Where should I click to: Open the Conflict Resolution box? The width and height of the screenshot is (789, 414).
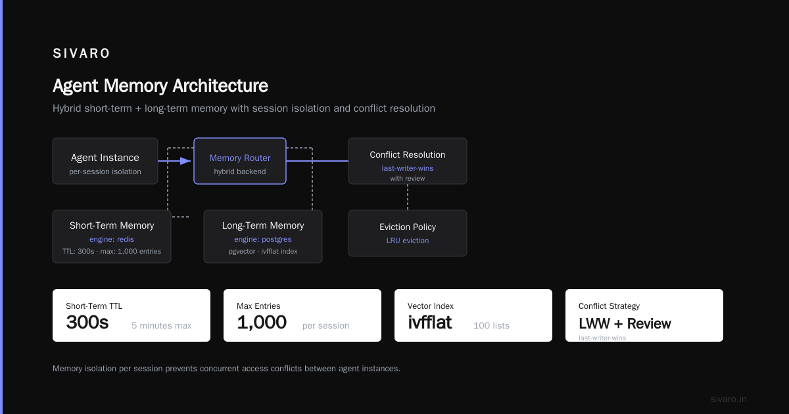[408, 161]
